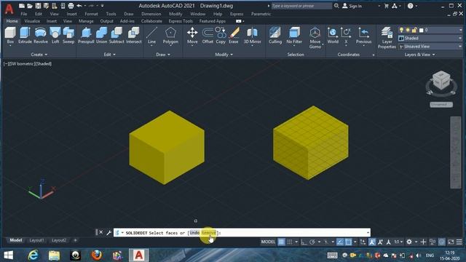Image resolution: width=466 pixels, height=262 pixels.
Task: Start the 3D Mirror command
Action: coord(253,36)
